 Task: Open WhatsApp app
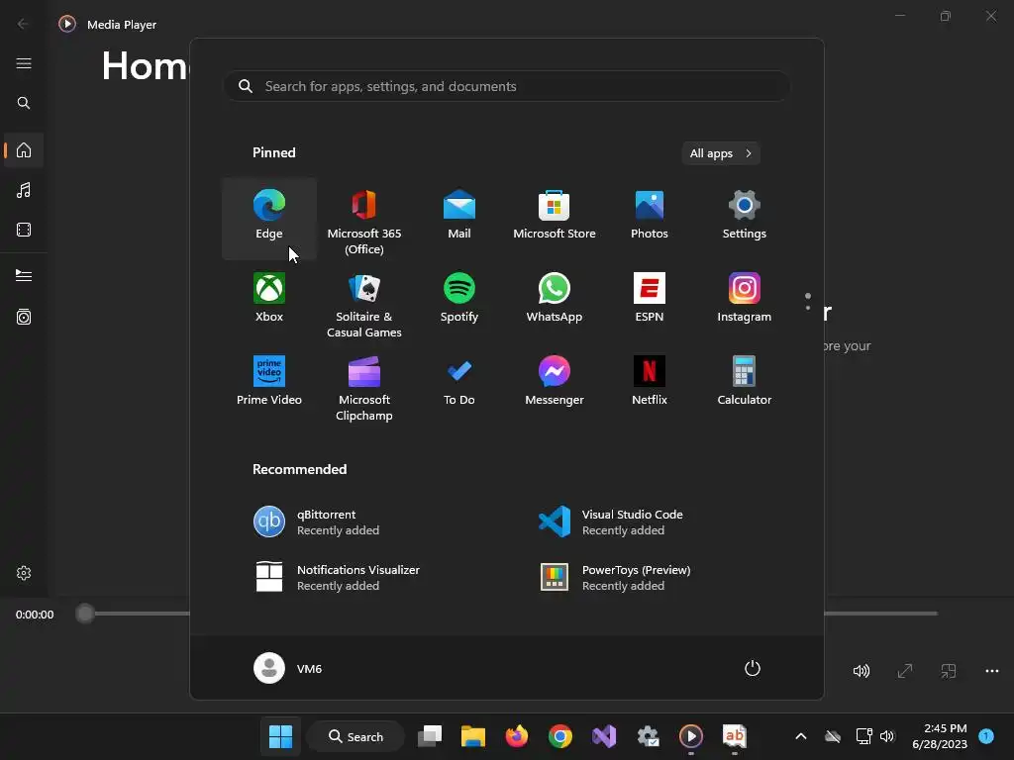click(555, 301)
